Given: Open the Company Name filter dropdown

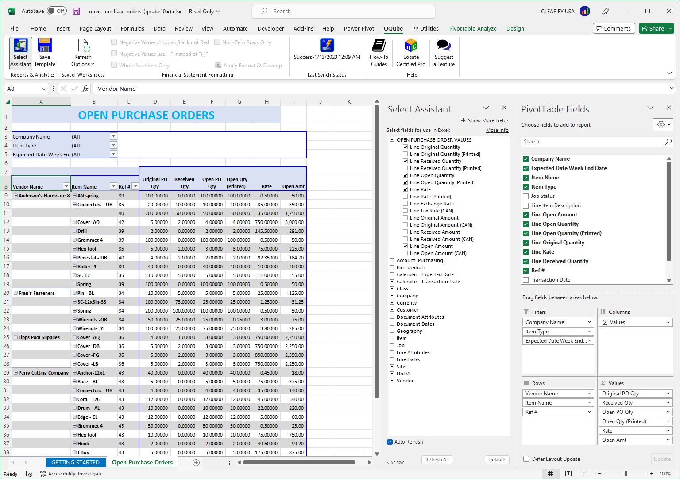Looking at the screenshot, I should (x=589, y=322).
